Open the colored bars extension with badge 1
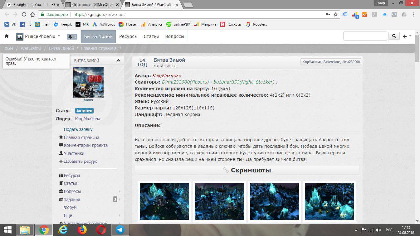 pos(355,15)
